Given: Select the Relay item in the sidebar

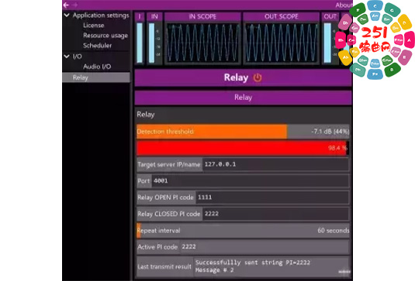Looking at the screenshot, I should click(x=96, y=77).
